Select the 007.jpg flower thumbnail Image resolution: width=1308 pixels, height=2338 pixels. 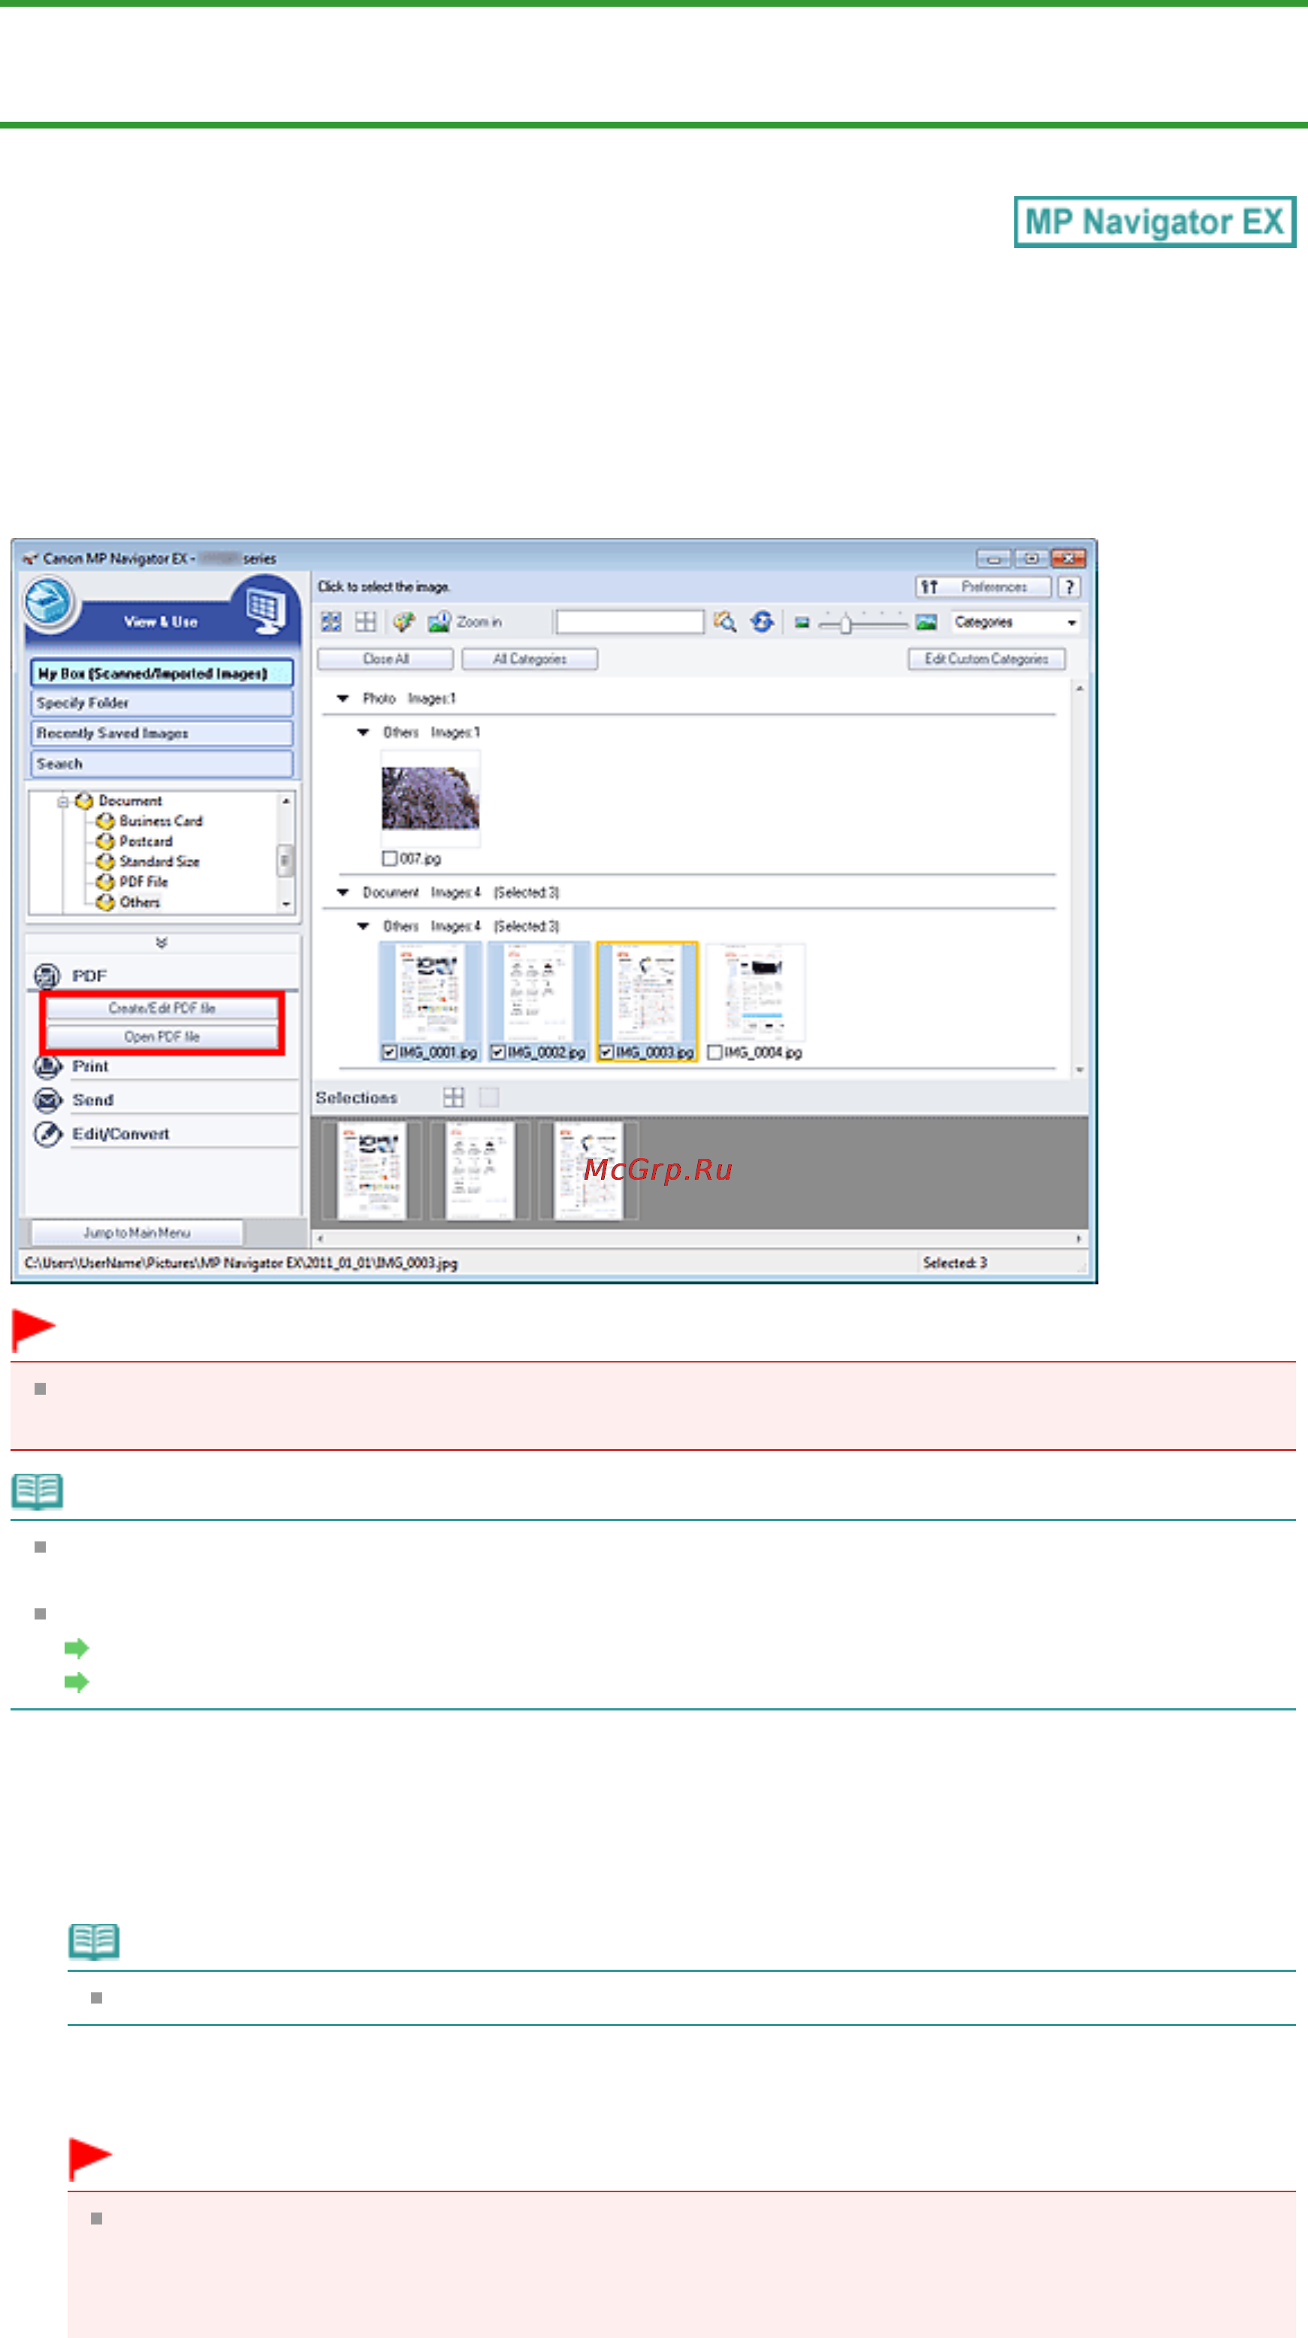pyautogui.click(x=430, y=798)
